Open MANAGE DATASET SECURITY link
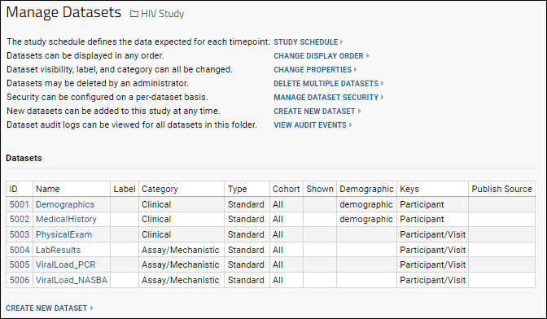The width and height of the screenshot is (547, 319). coord(326,98)
